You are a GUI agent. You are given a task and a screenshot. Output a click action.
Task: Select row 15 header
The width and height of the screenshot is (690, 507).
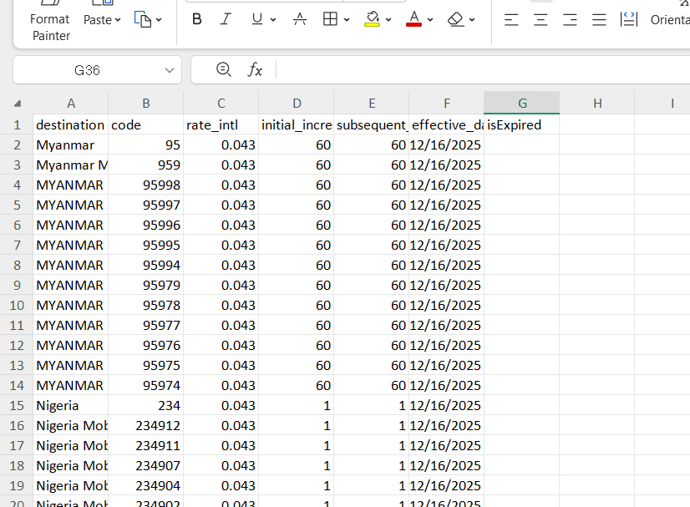(x=17, y=405)
